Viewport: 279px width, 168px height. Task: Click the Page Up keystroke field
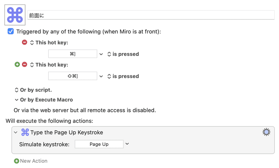pyautogui.click(x=99, y=144)
